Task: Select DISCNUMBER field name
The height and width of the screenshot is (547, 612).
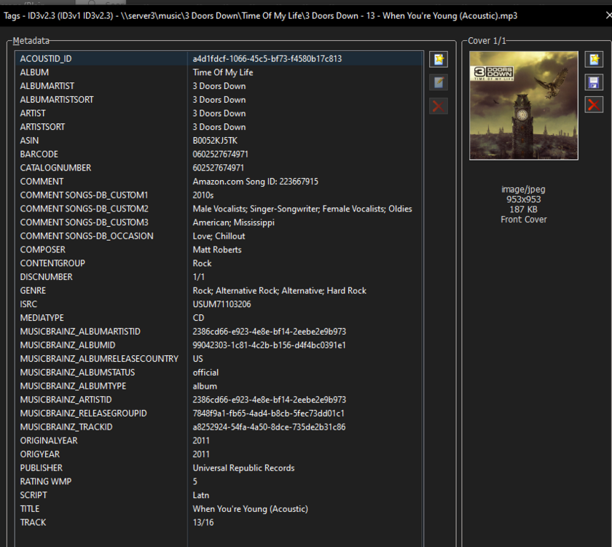Action: click(x=46, y=277)
